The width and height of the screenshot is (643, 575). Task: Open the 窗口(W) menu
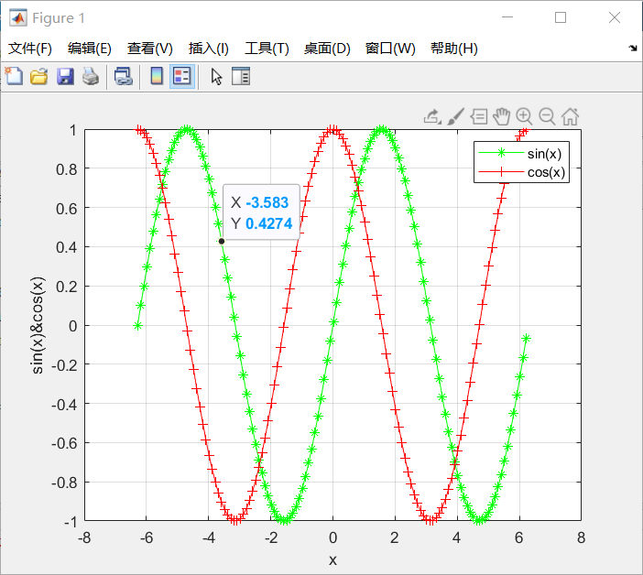pos(390,49)
